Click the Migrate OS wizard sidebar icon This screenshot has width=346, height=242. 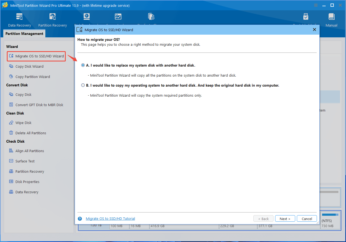tap(11, 56)
